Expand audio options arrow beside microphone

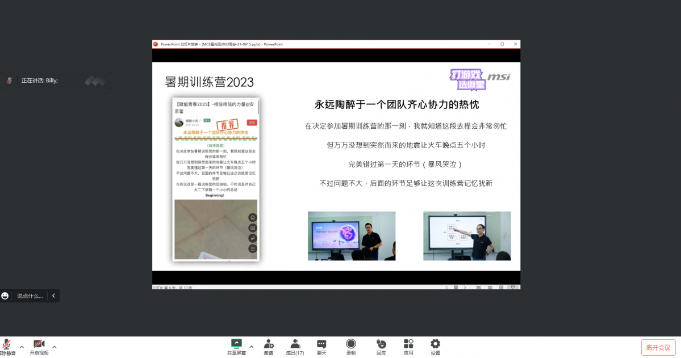click(x=22, y=347)
